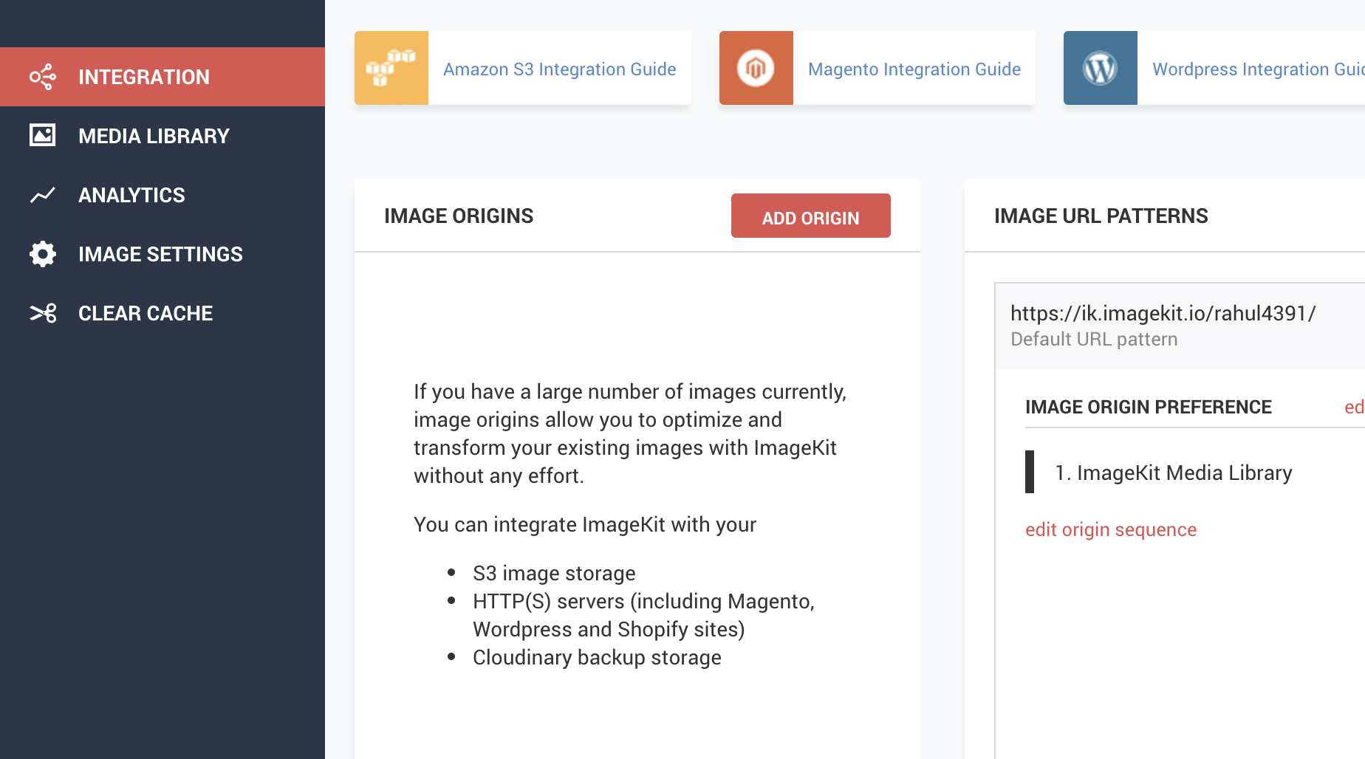This screenshot has height=759, width=1365.
Task: Open the Wordpress Integration Guide link
Action: click(1259, 69)
